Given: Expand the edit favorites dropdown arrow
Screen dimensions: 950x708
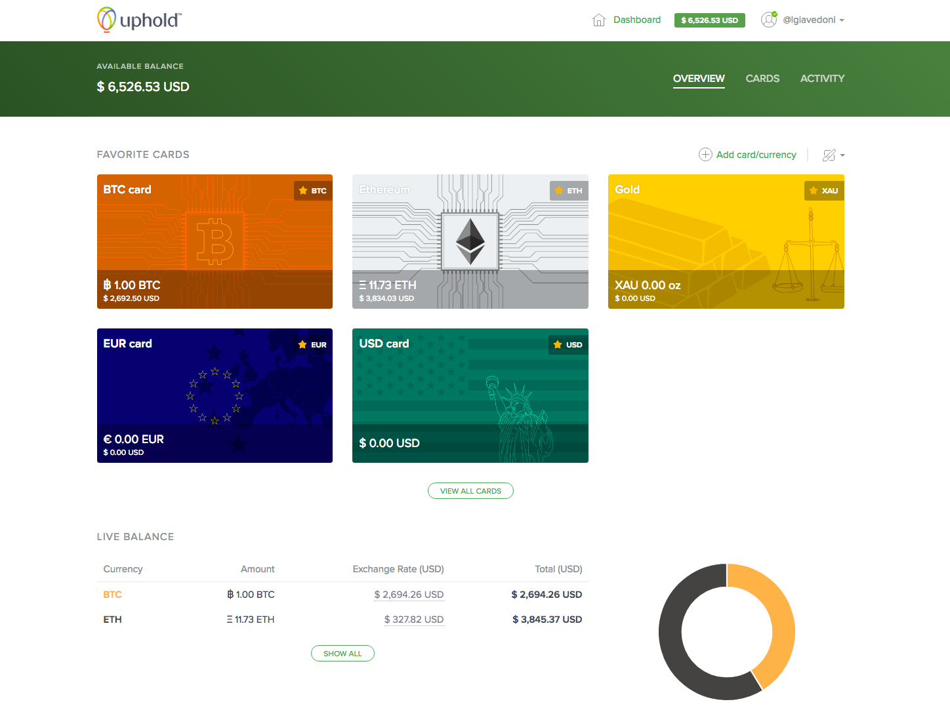Looking at the screenshot, I should [842, 155].
